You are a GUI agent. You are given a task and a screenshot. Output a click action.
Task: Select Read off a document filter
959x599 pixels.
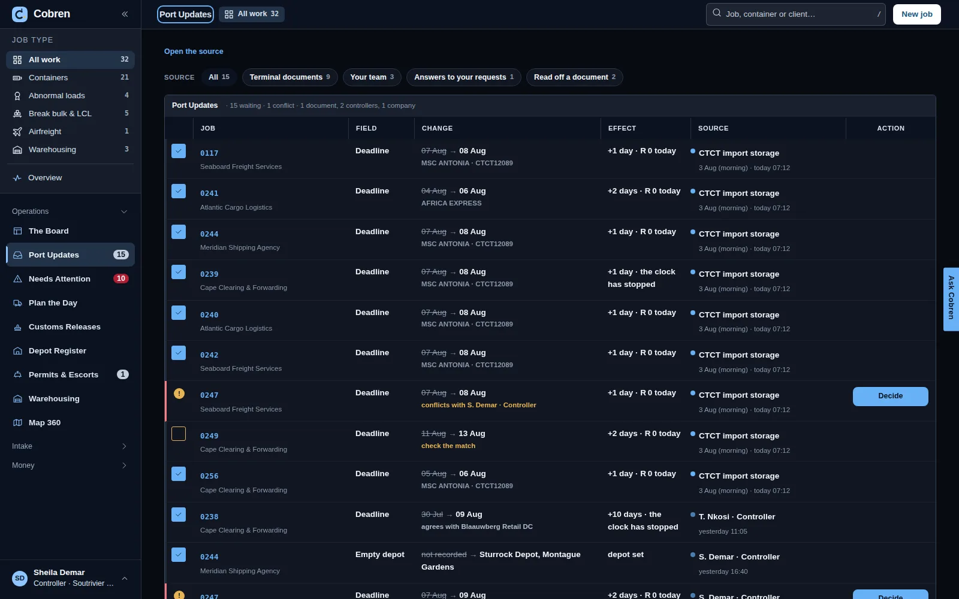coord(574,77)
